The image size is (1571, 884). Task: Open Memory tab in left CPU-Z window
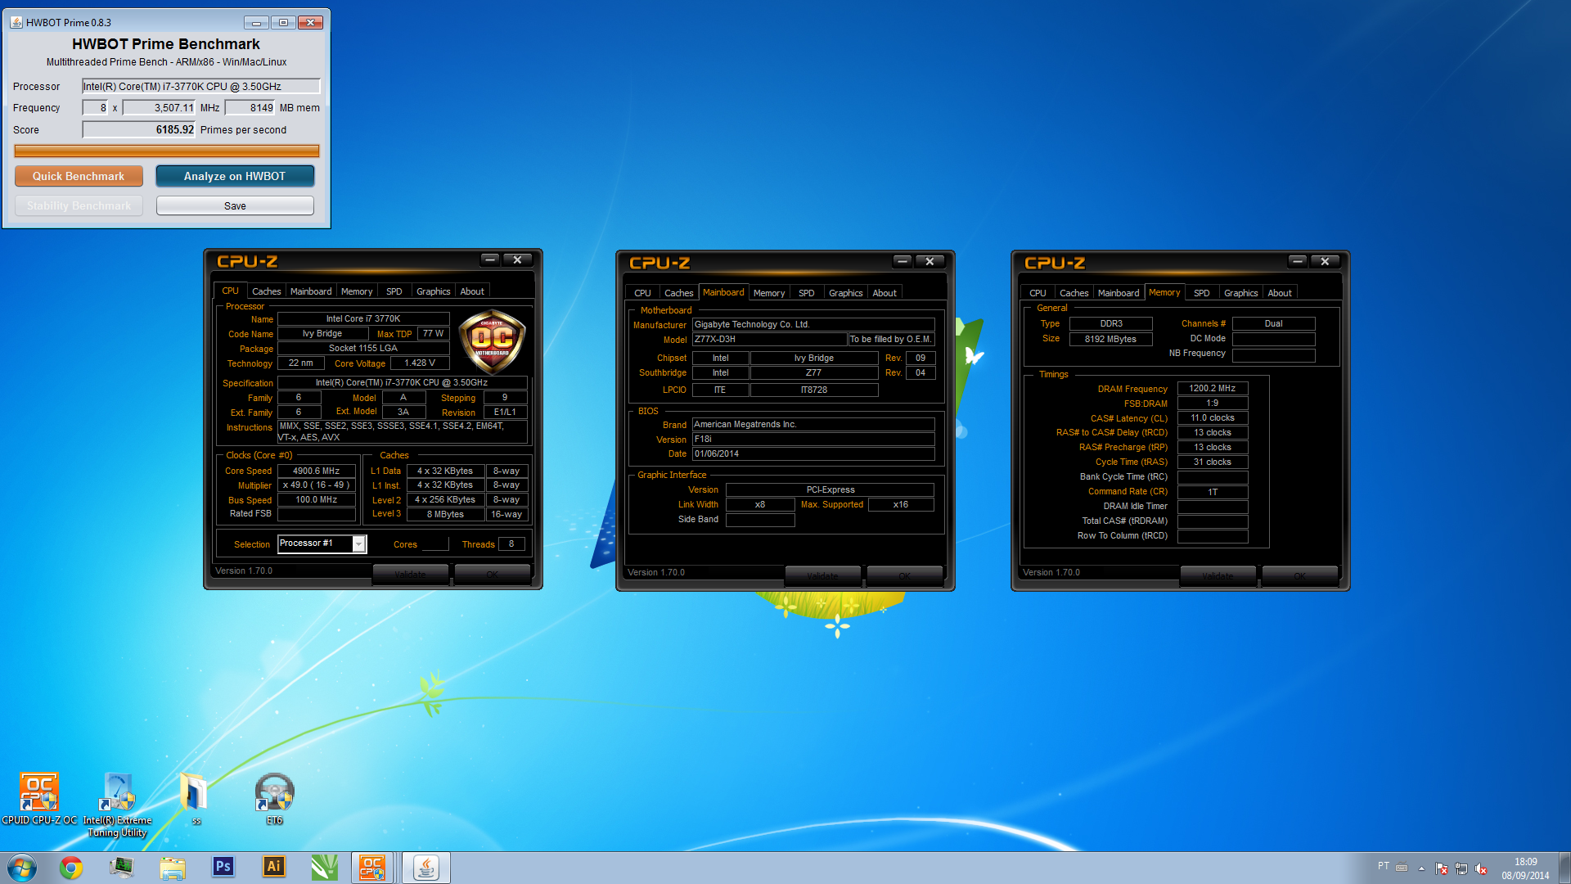357,291
